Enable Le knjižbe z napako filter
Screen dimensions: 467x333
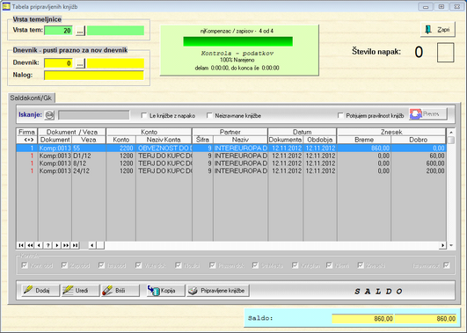click(x=144, y=115)
